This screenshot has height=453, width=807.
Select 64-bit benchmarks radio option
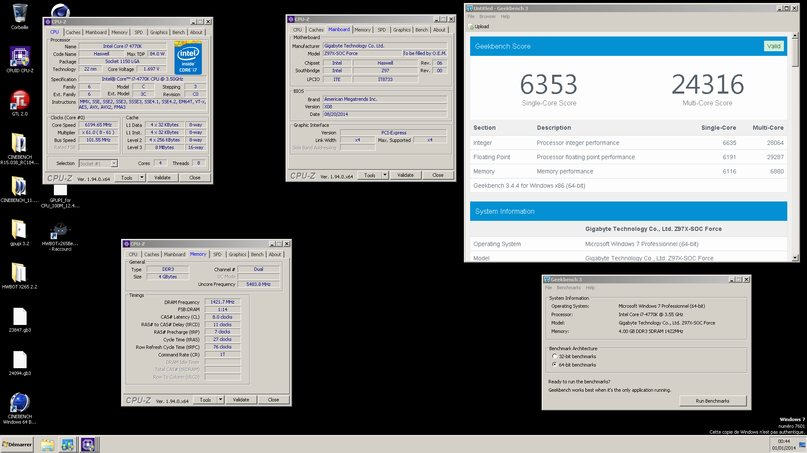554,364
